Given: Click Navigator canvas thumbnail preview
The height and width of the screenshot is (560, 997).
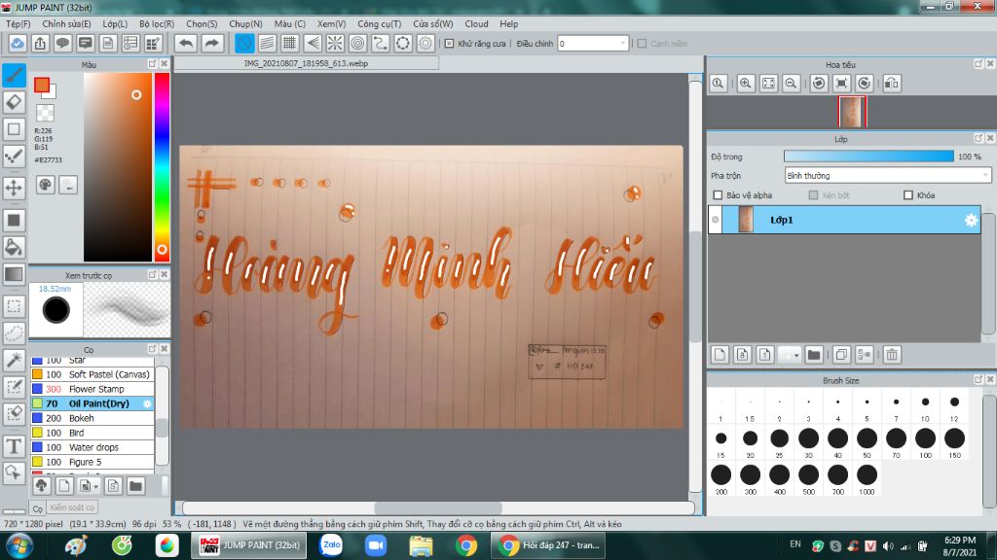Looking at the screenshot, I should (852, 112).
